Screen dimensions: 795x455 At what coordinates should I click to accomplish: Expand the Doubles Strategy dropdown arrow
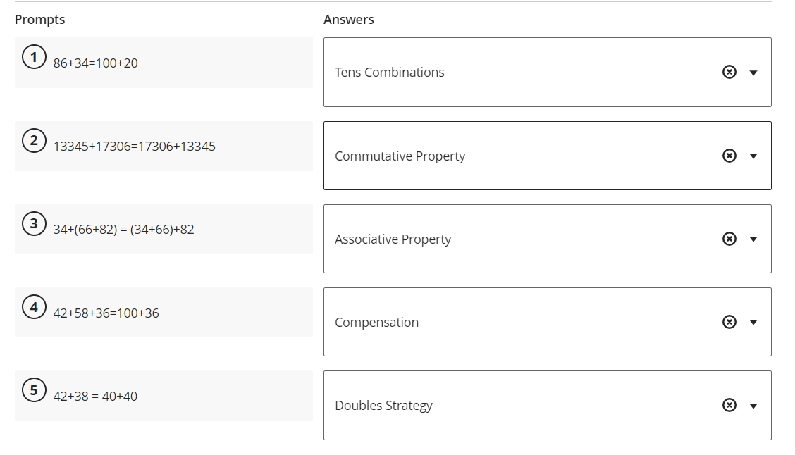click(753, 406)
